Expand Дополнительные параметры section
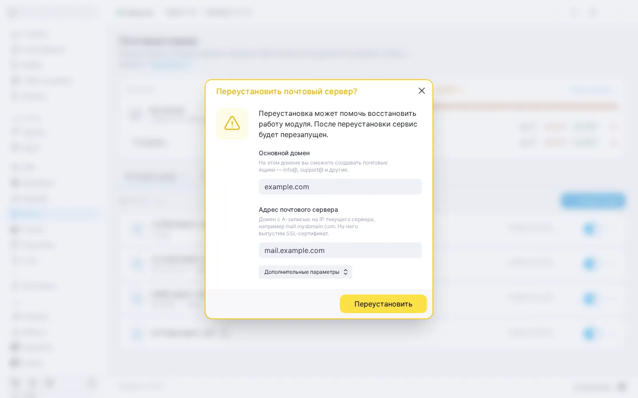 coord(305,272)
